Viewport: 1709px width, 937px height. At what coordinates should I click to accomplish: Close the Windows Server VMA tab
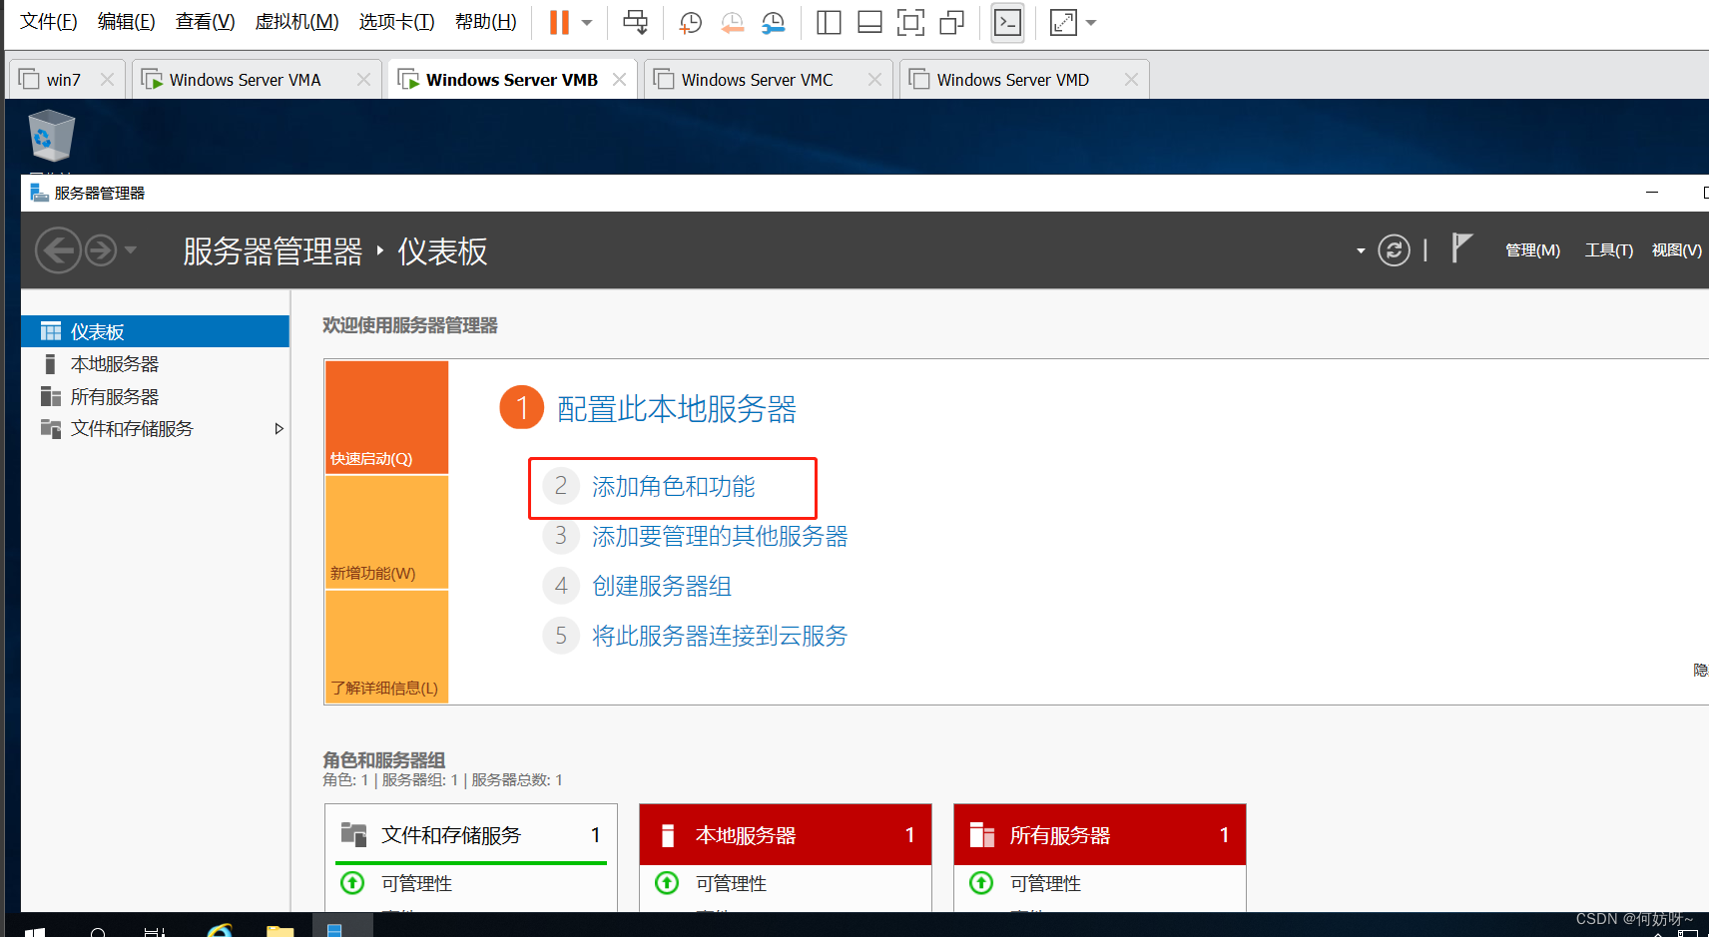coord(363,80)
